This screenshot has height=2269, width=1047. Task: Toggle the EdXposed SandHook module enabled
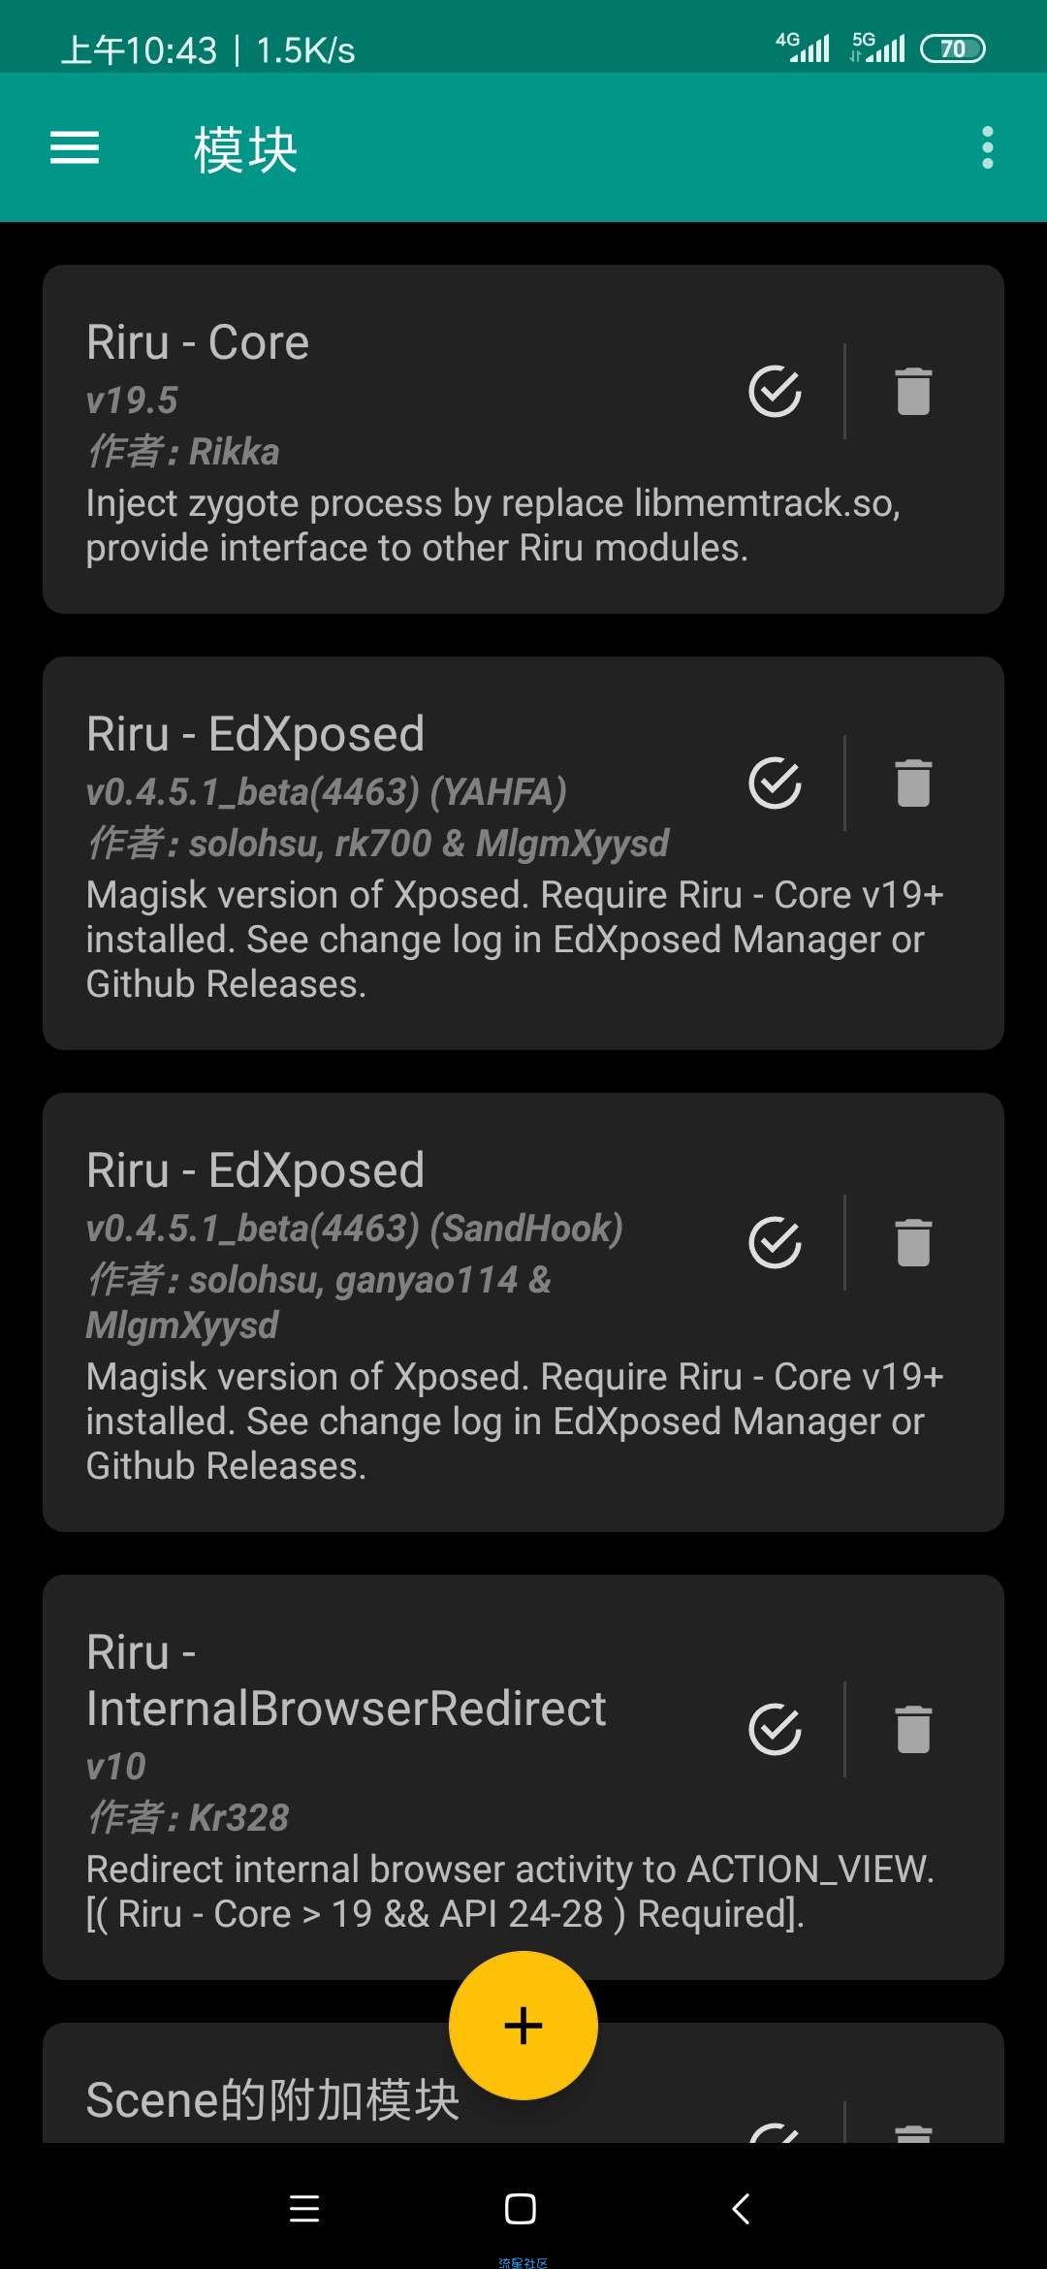tap(776, 1242)
